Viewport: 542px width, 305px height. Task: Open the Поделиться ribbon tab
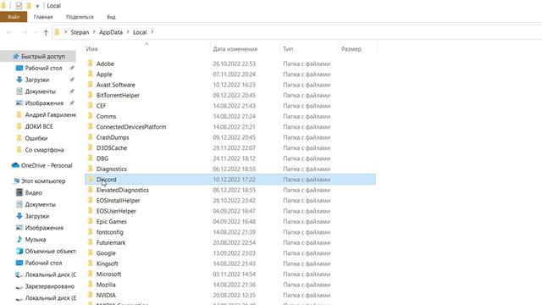tap(80, 17)
